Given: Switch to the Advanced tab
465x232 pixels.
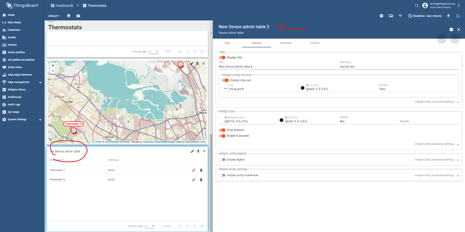Looking at the screenshot, I should [285, 43].
